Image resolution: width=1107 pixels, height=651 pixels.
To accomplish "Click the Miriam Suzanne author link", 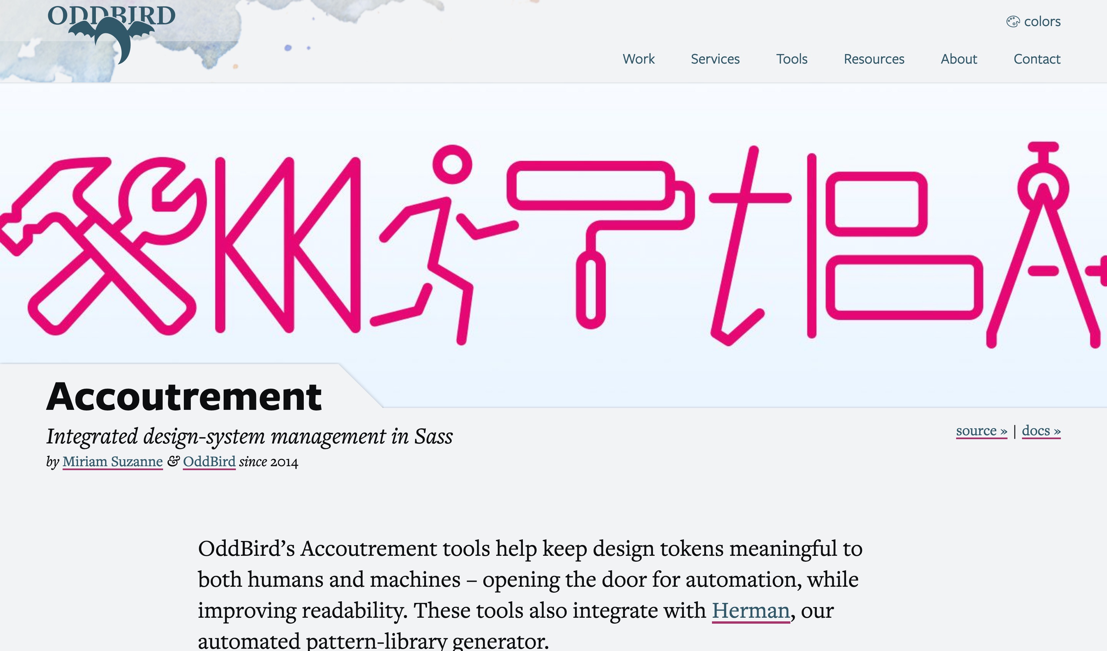I will pos(112,461).
